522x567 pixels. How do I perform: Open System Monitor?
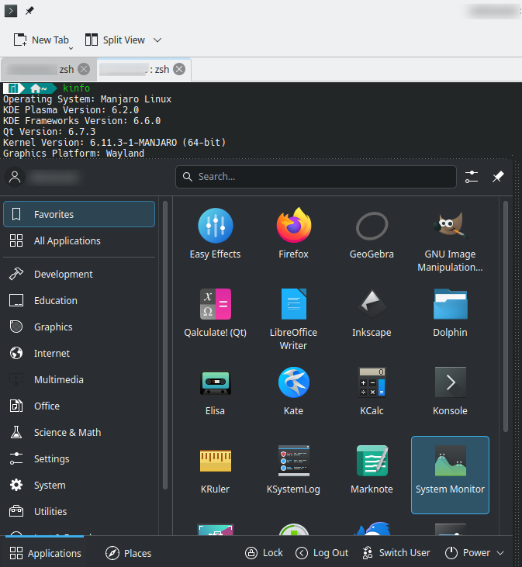pyautogui.click(x=450, y=475)
